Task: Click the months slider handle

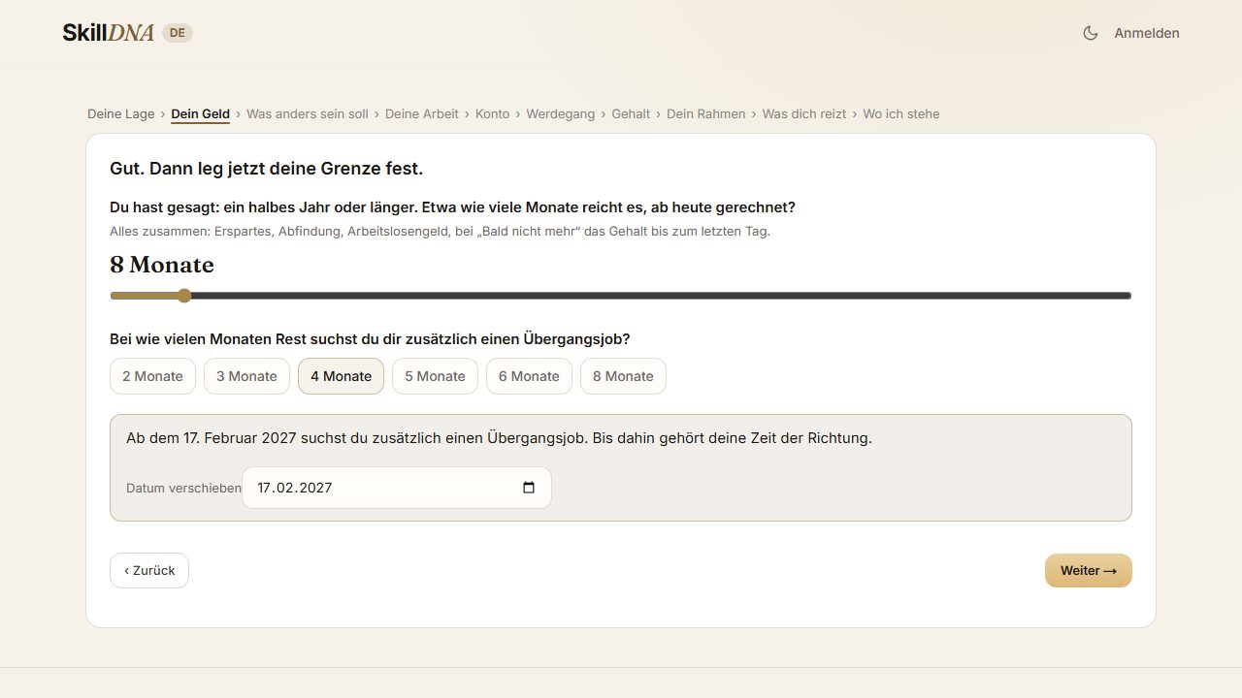Action: 184,296
